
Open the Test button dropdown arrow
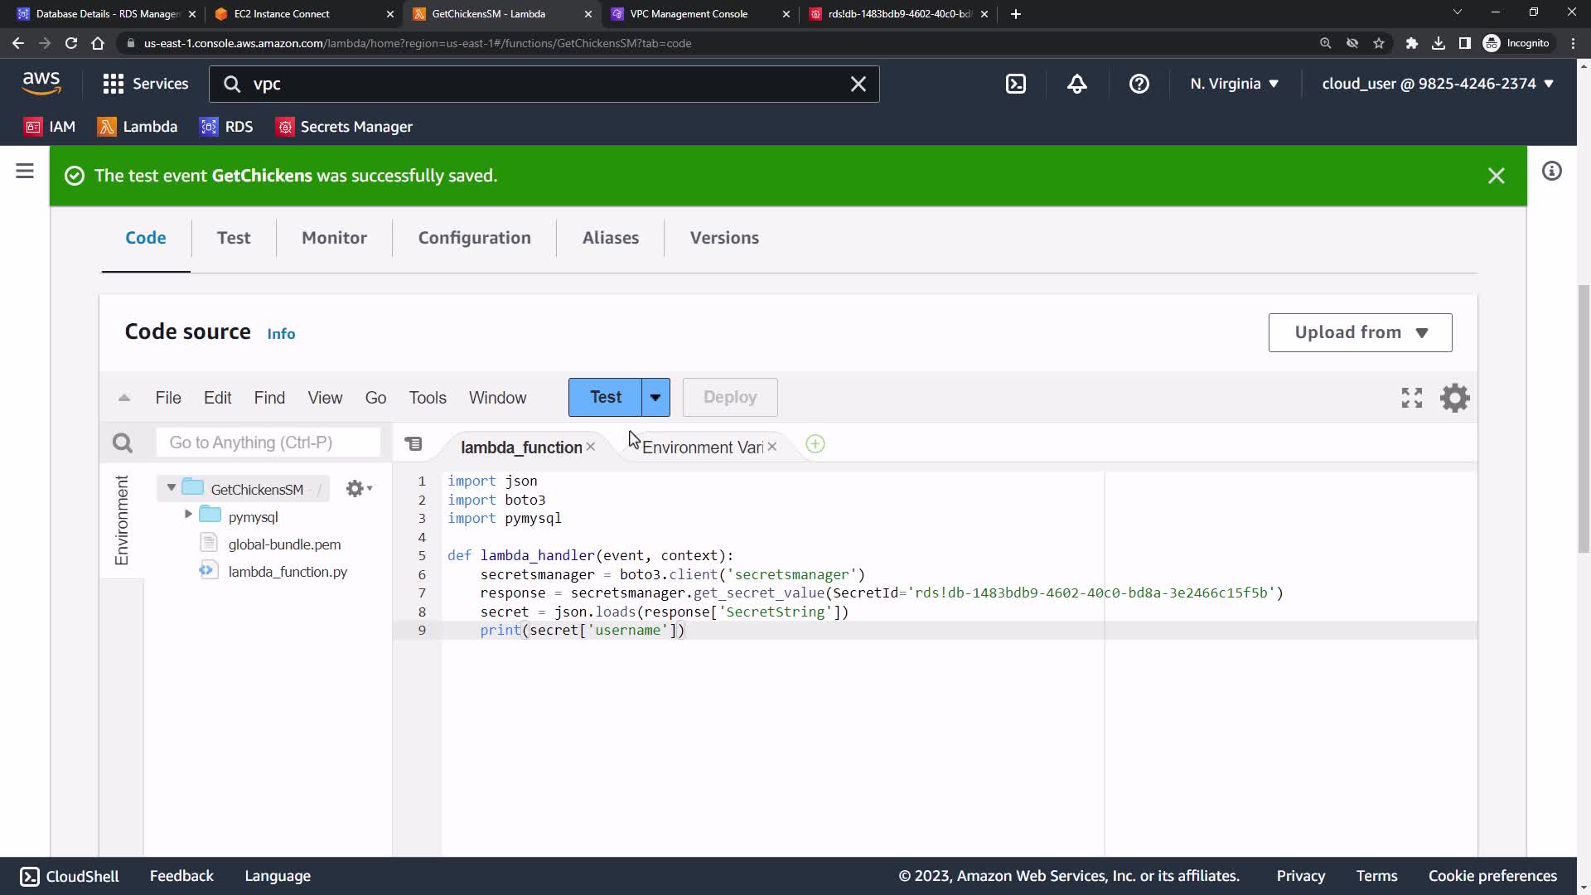coord(655,398)
